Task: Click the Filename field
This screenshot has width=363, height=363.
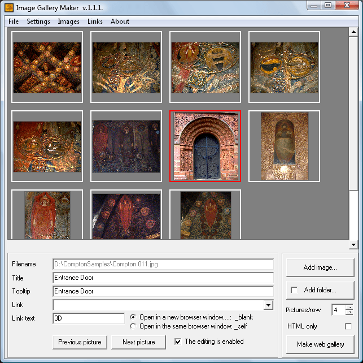Action: tap(163, 264)
